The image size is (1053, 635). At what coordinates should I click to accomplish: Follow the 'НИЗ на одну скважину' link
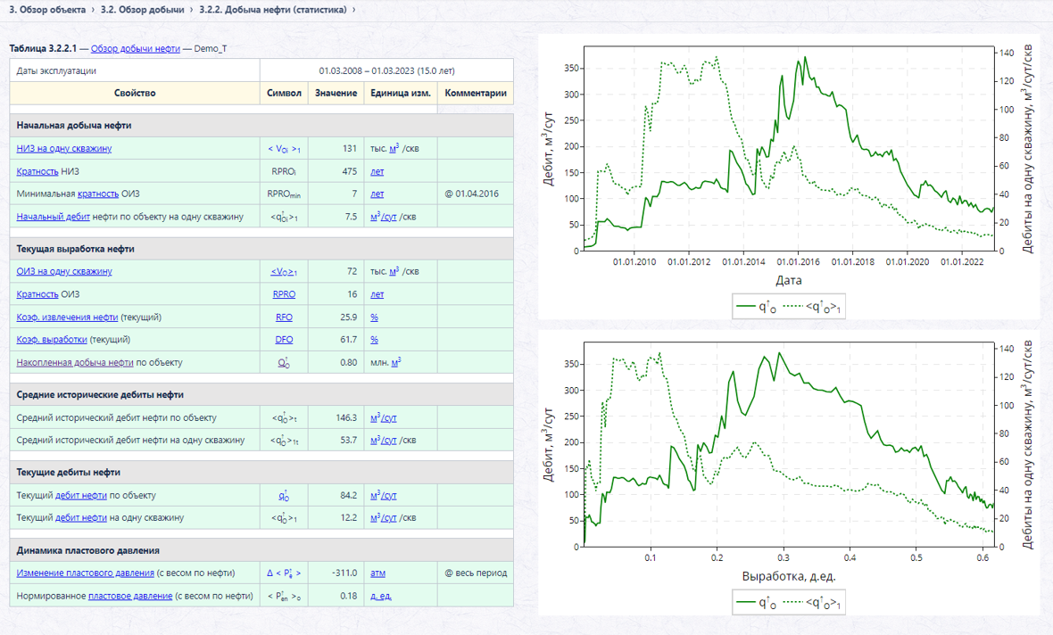(x=63, y=148)
